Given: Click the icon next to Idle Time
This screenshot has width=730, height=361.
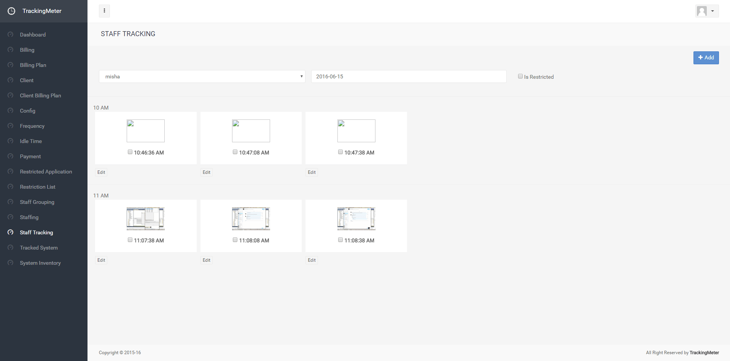Looking at the screenshot, I should coord(11,141).
